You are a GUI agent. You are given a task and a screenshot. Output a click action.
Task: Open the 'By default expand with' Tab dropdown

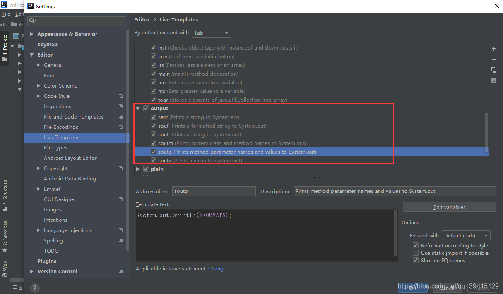211,33
